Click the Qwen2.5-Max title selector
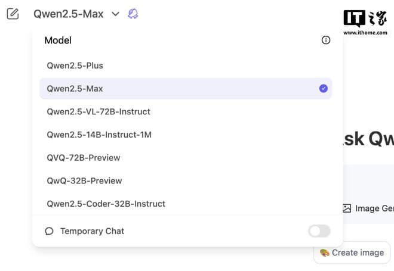Viewport: 394px width, 271px height. (68, 14)
